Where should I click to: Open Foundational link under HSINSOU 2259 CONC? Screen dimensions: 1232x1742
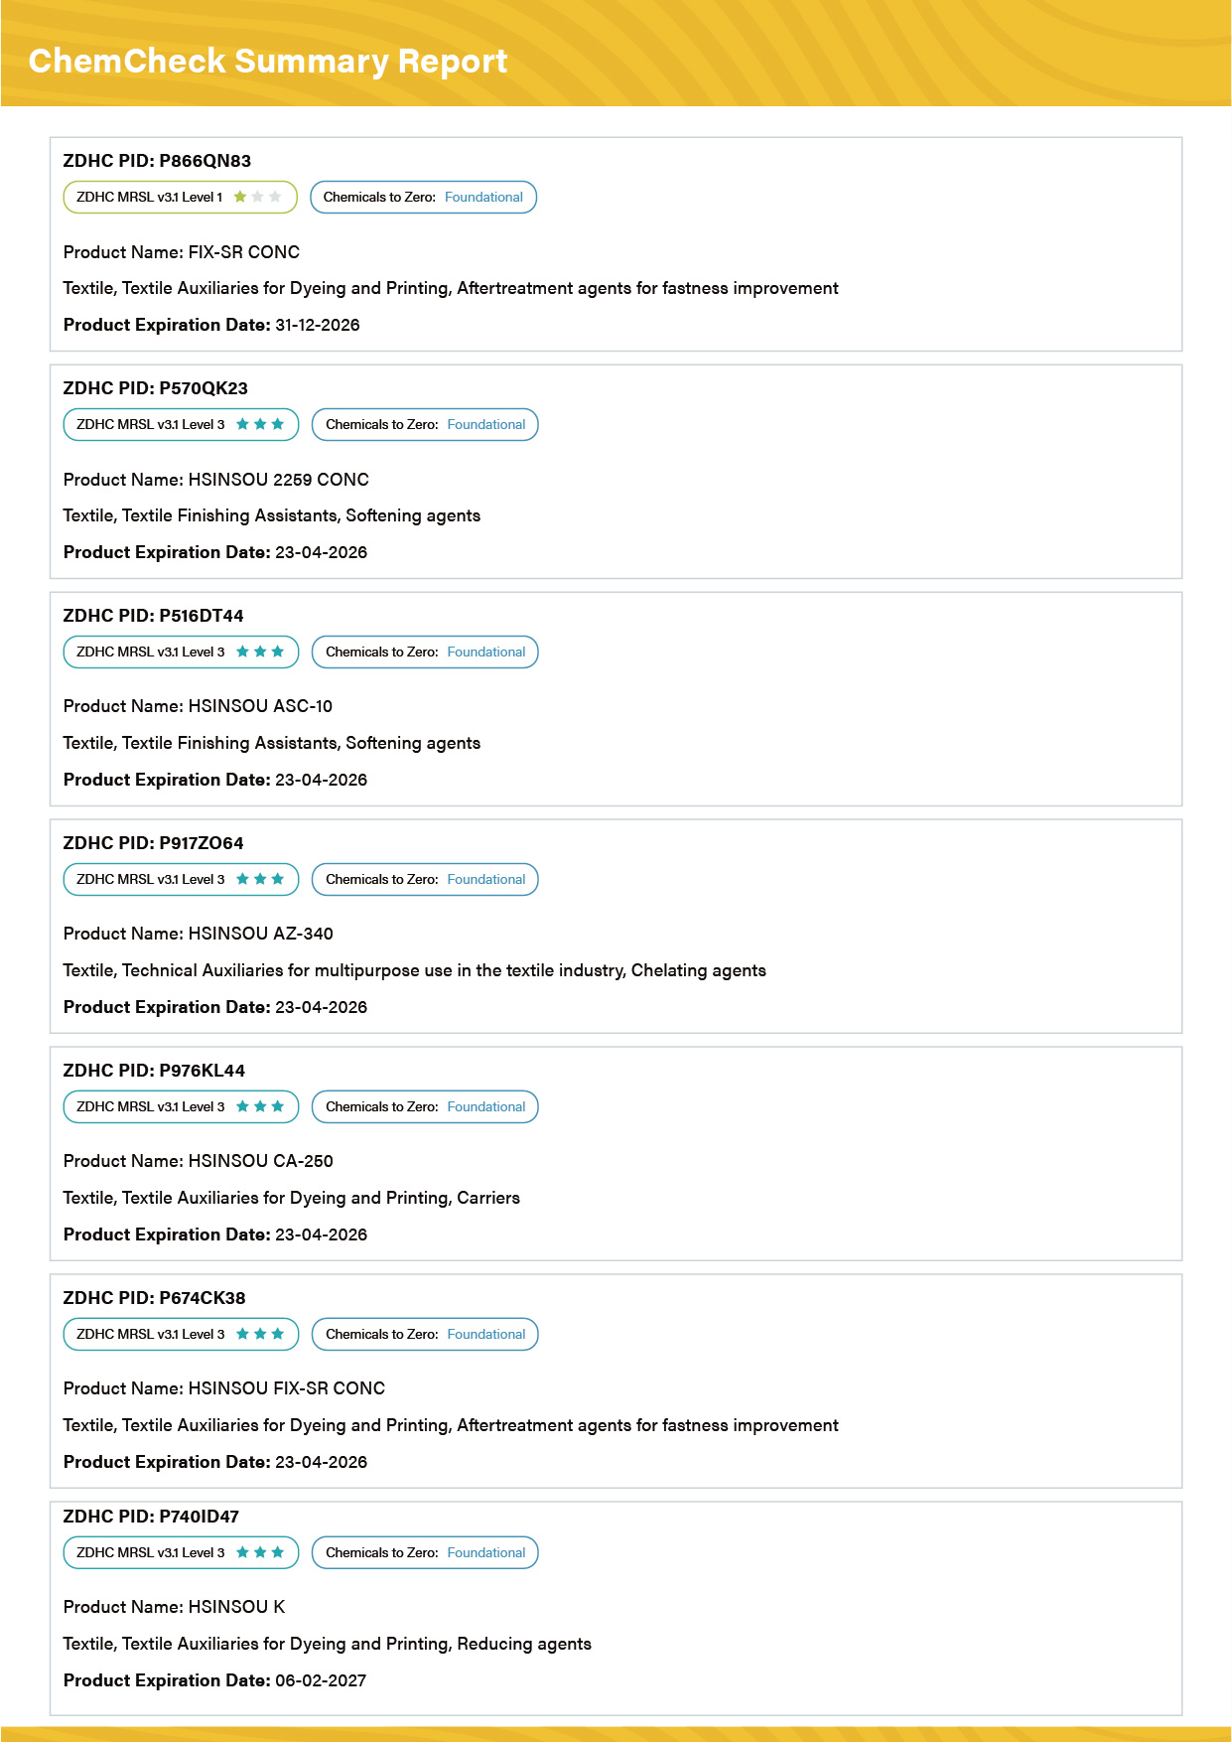coord(486,424)
